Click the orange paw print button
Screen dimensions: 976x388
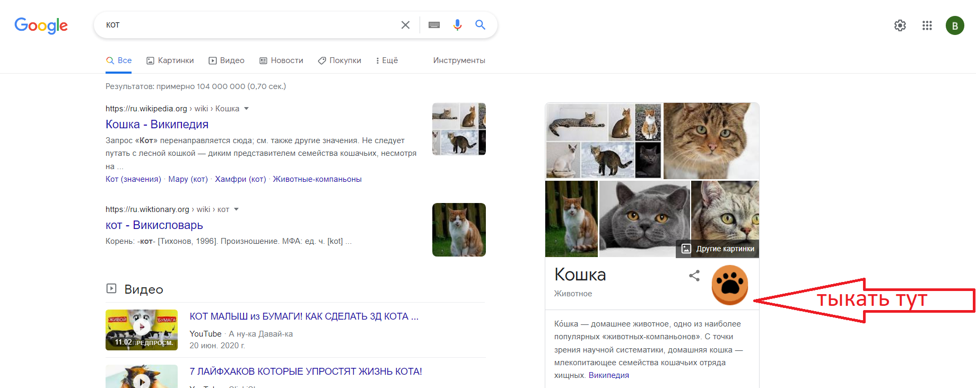(730, 285)
